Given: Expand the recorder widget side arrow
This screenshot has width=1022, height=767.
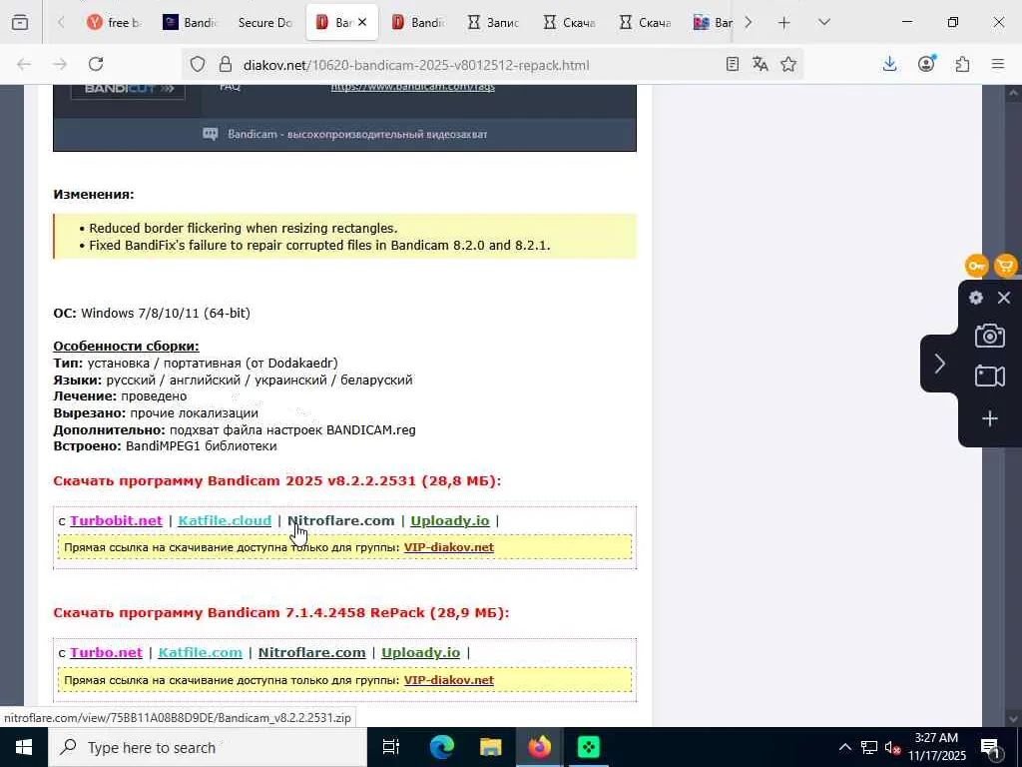Looking at the screenshot, I should click(939, 364).
